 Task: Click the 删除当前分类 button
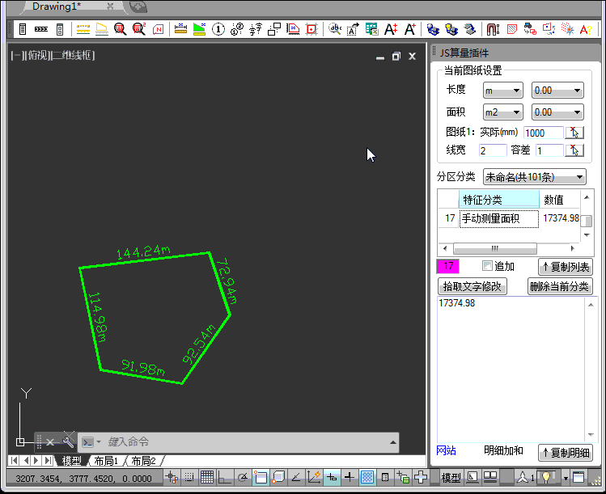(560, 286)
